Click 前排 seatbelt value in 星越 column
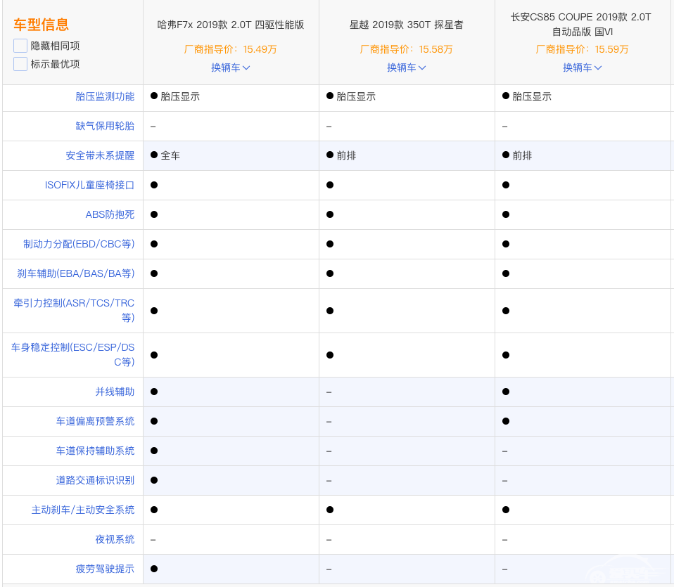 (346, 155)
